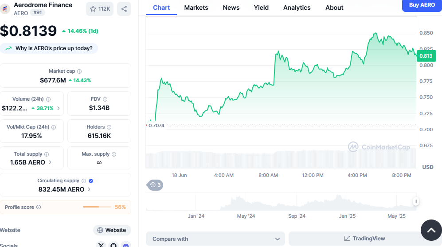Click the 14.46% (1d) price change
Screen dimensions: 442x247
tap(80, 31)
